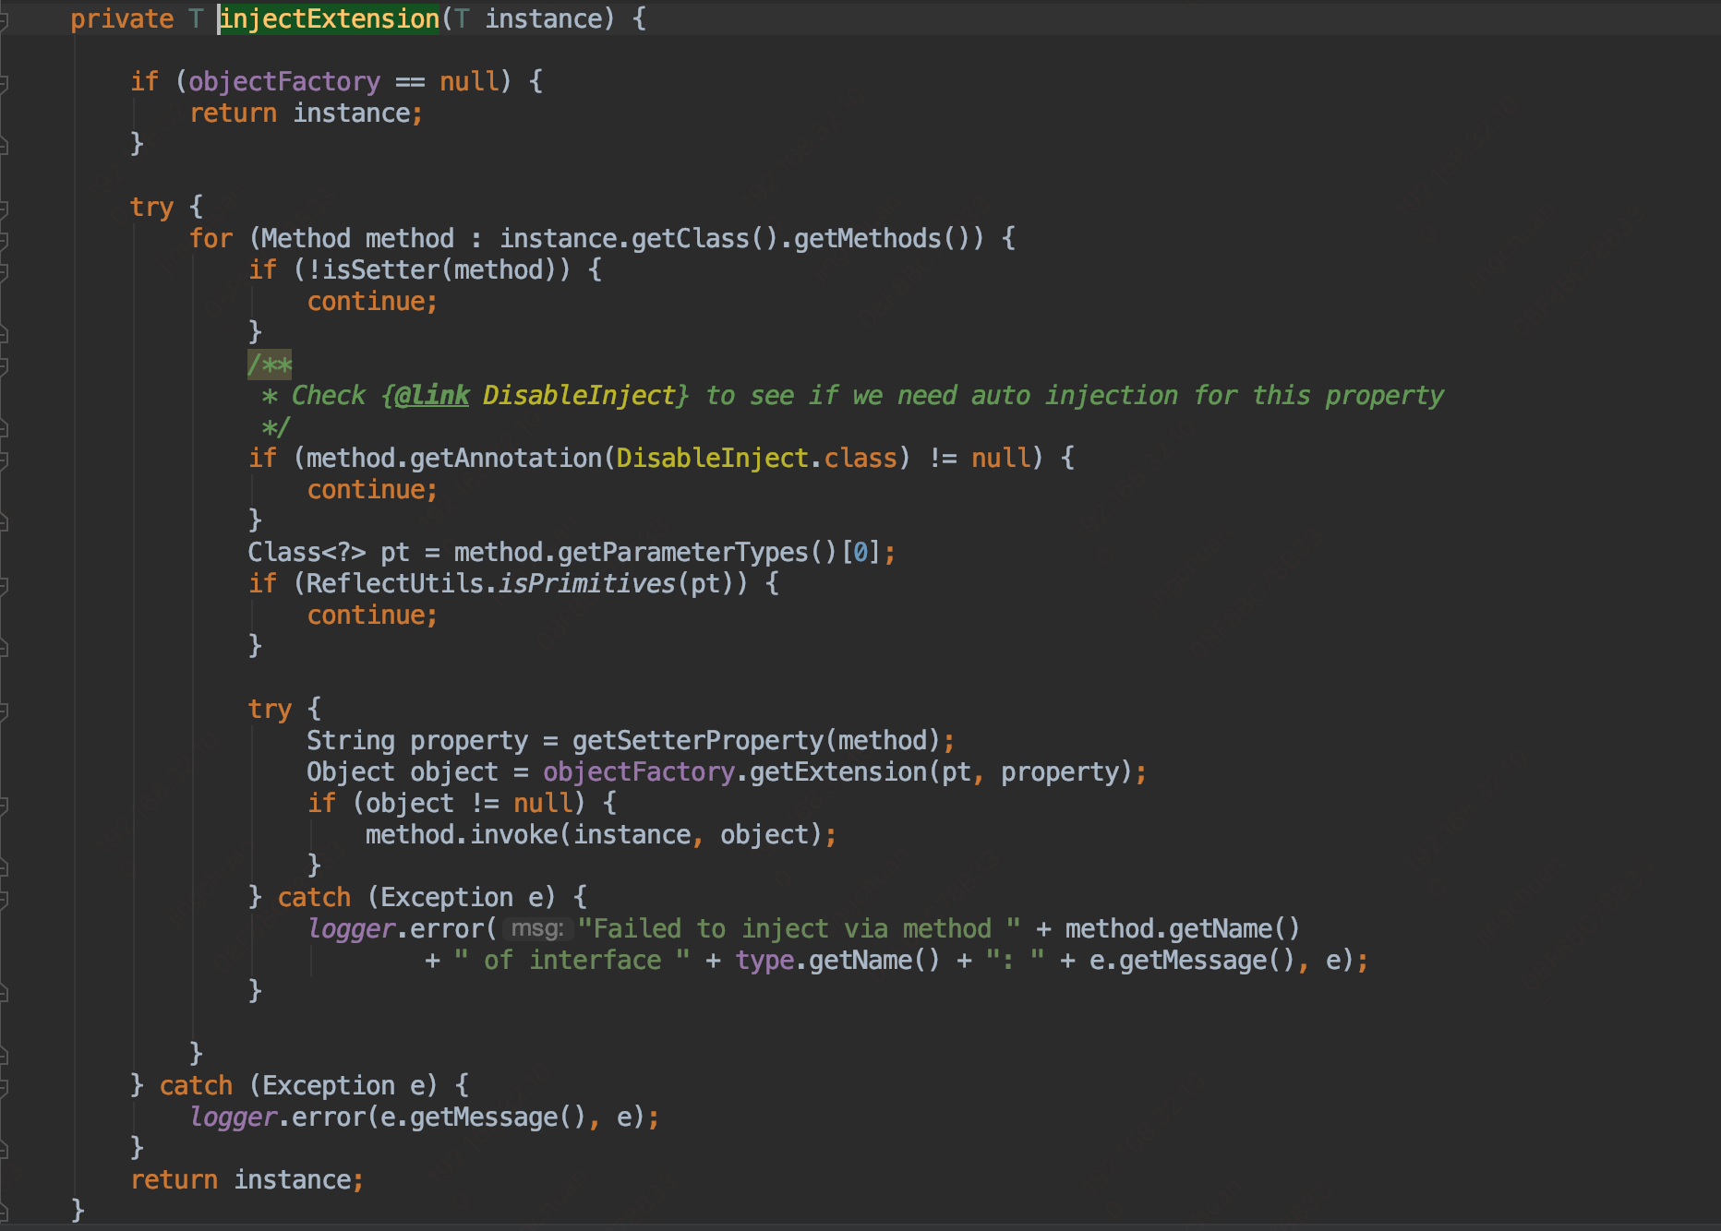
Task: Click the getExtension method call
Action: click(x=838, y=772)
